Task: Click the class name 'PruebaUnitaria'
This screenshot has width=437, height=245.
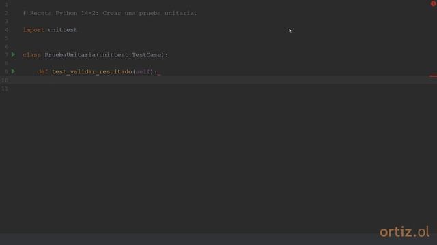Action: [x=70, y=55]
